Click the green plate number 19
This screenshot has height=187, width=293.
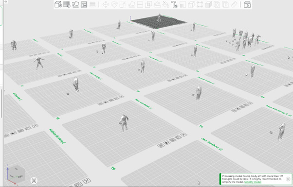pyautogui.click(x=113, y=168)
